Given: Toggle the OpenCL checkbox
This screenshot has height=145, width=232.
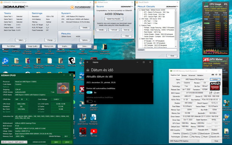Looking at the screenshot, I should coord(182,133).
